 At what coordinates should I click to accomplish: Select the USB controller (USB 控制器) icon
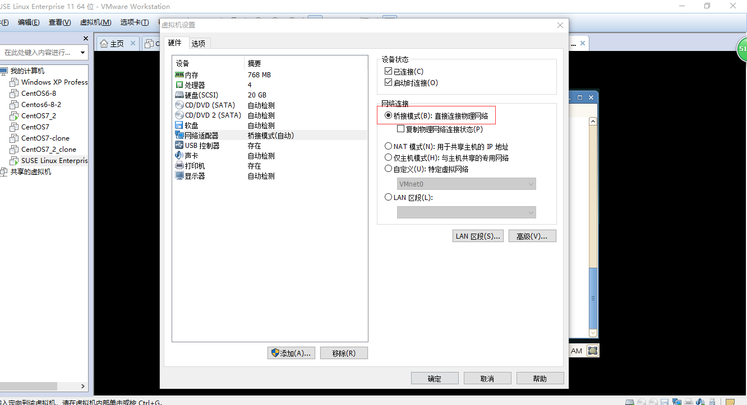179,145
